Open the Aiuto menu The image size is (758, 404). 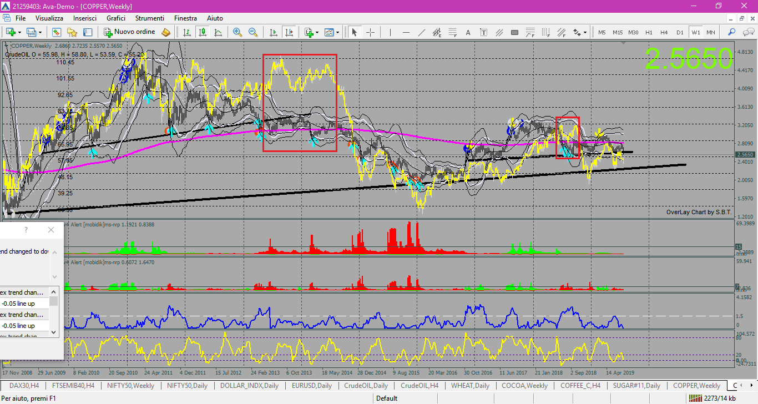tap(215, 18)
